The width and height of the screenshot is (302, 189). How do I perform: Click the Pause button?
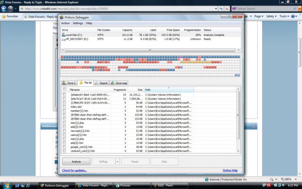click(135, 162)
